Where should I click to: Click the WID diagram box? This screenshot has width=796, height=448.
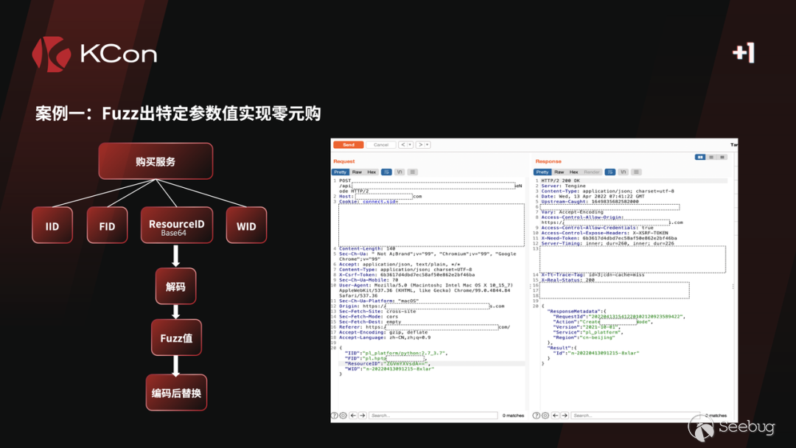(x=246, y=225)
